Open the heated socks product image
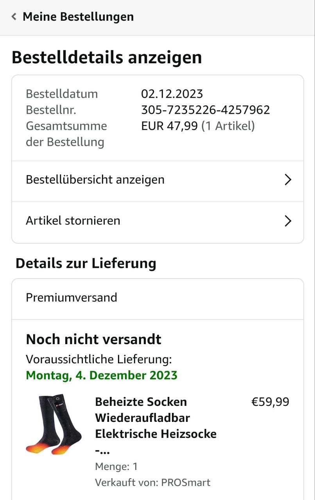The width and height of the screenshot is (315, 500). click(54, 425)
